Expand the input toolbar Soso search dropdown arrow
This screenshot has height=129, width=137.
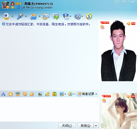(74, 94)
